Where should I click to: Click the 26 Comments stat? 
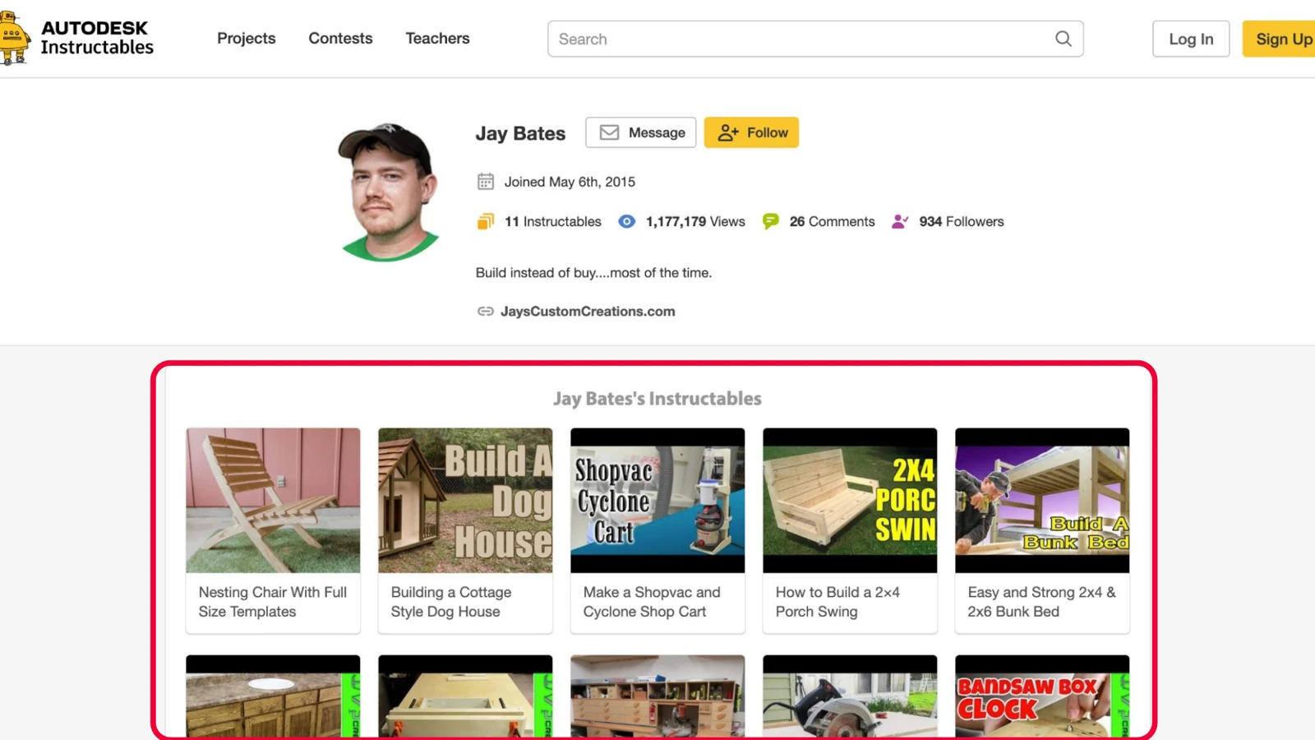(832, 221)
